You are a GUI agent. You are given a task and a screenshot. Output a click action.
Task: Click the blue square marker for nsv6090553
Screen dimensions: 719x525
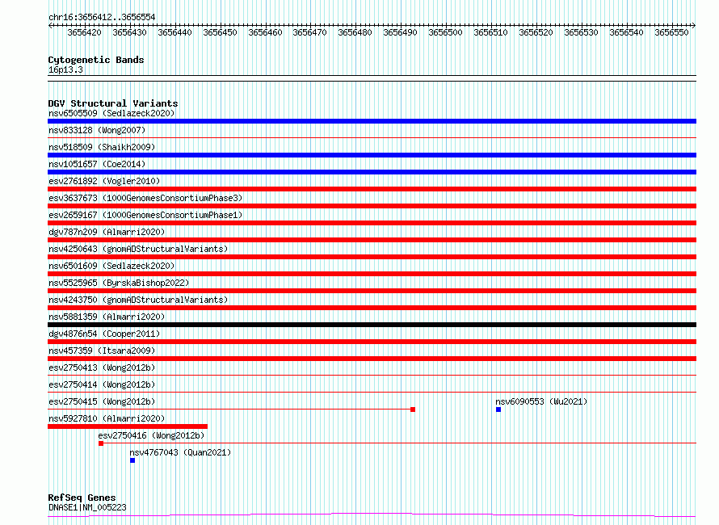click(498, 409)
